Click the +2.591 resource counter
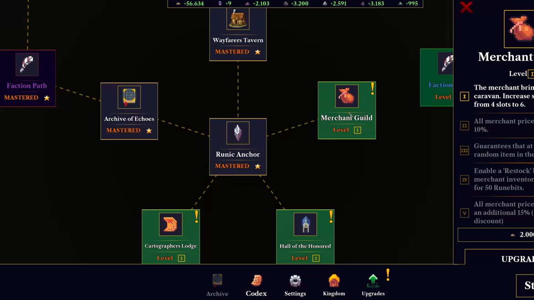Screen dimensions: 534x300 (335, 3)
